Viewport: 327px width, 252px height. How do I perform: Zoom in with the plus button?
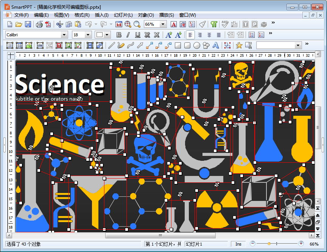pyautogui.click(x=301, y=243)
